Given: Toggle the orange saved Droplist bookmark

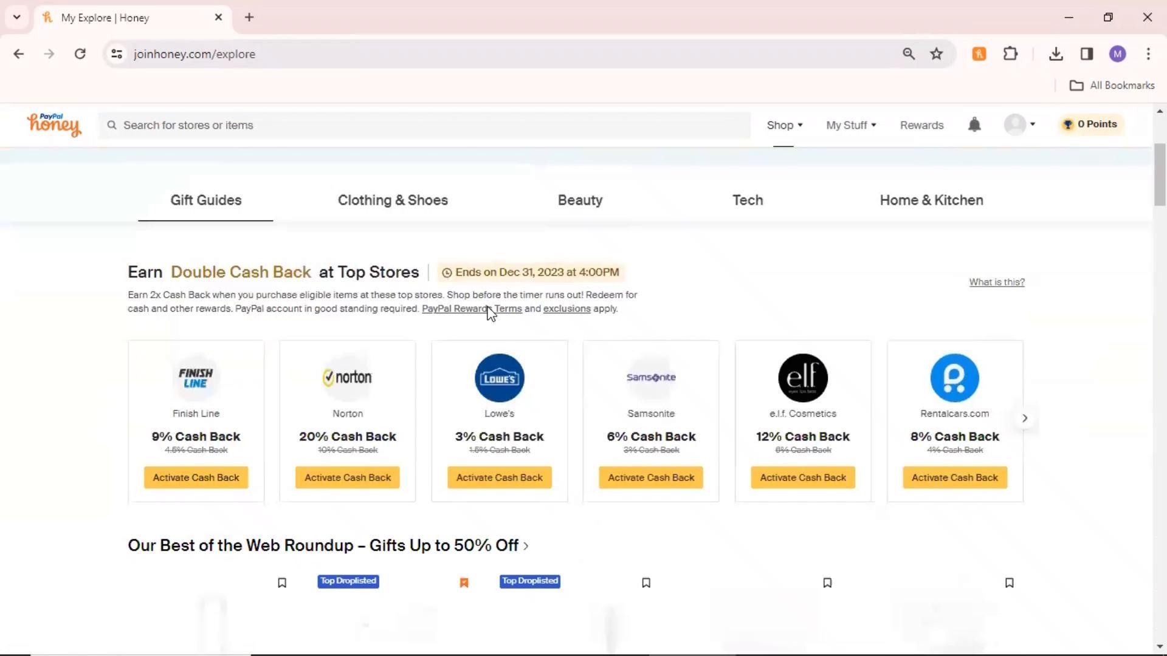Looking at the screenshot, I should coord(464,583).
